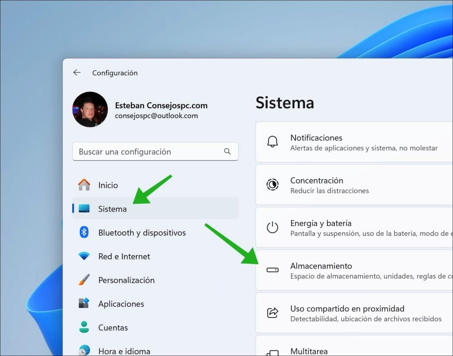
Task: Open the Inicio menu item
Action: click(x=155, y=185)
